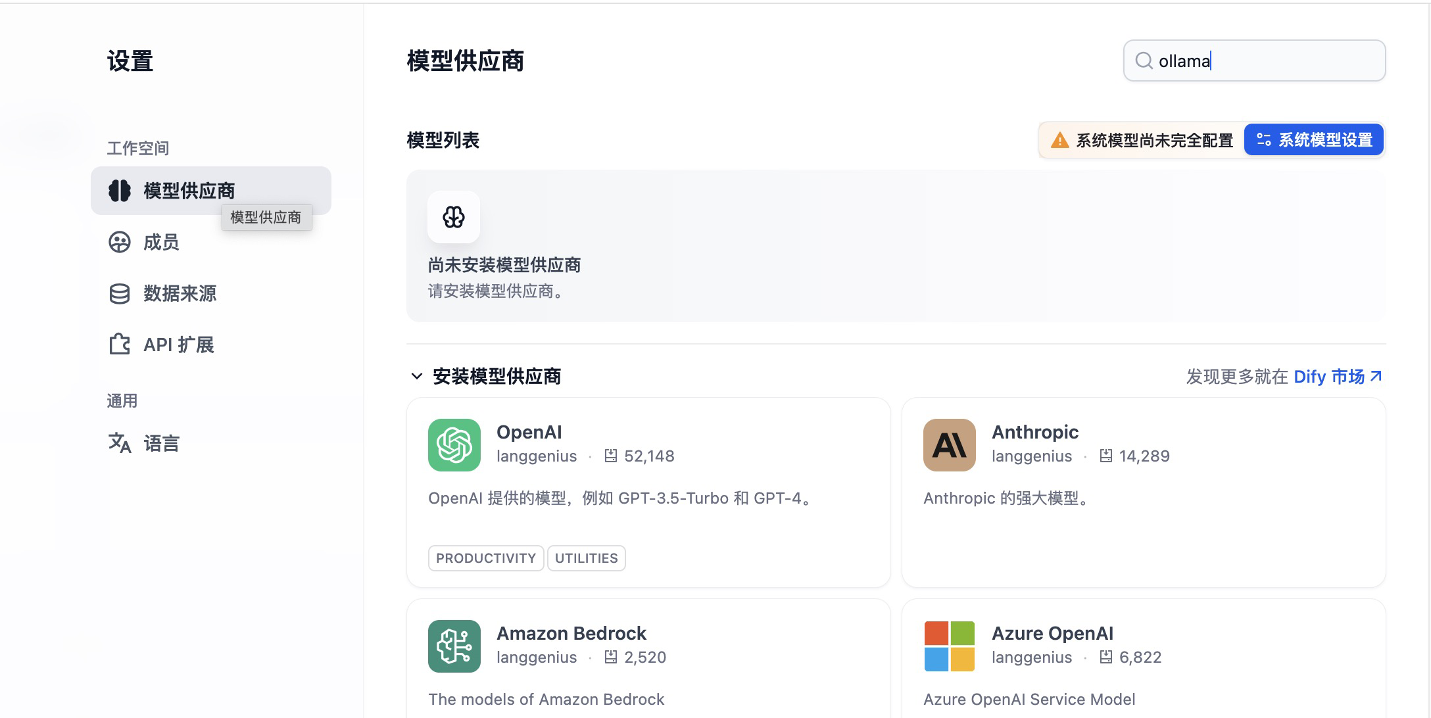The width and height of the screenshot is (1431, 718).
Task: Click the search magnifier icon
Action: pyautogui.click(x=1144, y=61)
